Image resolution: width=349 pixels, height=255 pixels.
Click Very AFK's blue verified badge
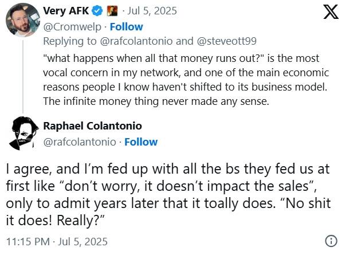97,11
